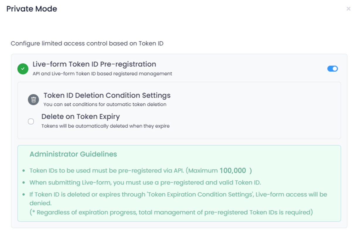This screenshot has height=230, width=353.
Task: Click the first bullet dot in Administrator Guidelines
Action: [23, 171]
